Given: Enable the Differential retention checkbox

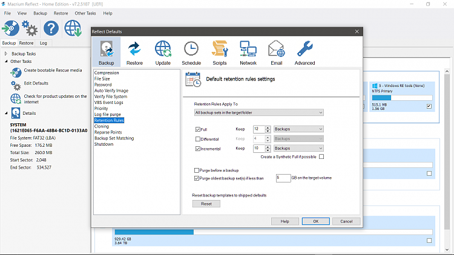Looking at the screenshot, I should click(x=198, y=139).
